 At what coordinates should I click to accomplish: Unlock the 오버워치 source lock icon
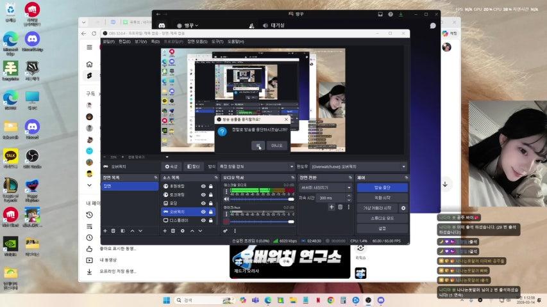(211, 212)
